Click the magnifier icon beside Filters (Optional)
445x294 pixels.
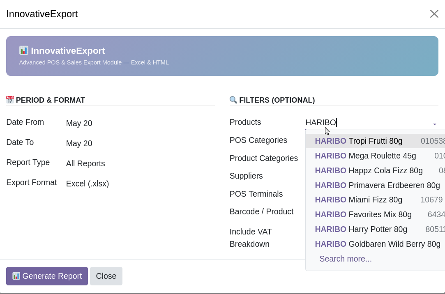[x=233, y=100]
